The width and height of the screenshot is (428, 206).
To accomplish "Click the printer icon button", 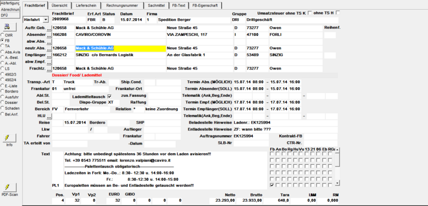I will pyautogui.click(x=9, y=26).
